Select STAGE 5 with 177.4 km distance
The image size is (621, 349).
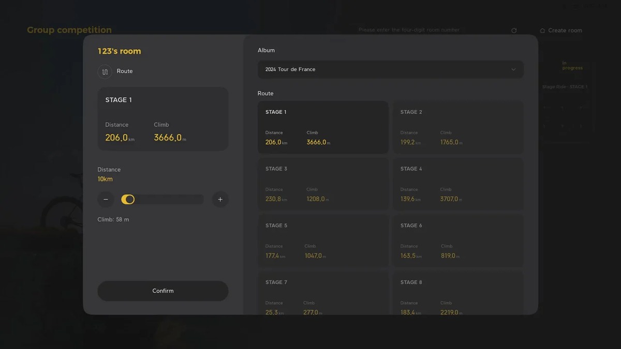click(x=323, y=240)
